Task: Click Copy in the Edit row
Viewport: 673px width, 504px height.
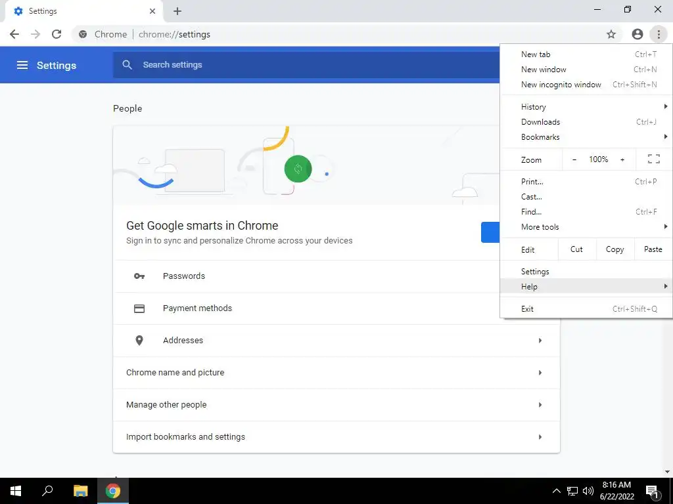Action: click(x=615, y=249)
